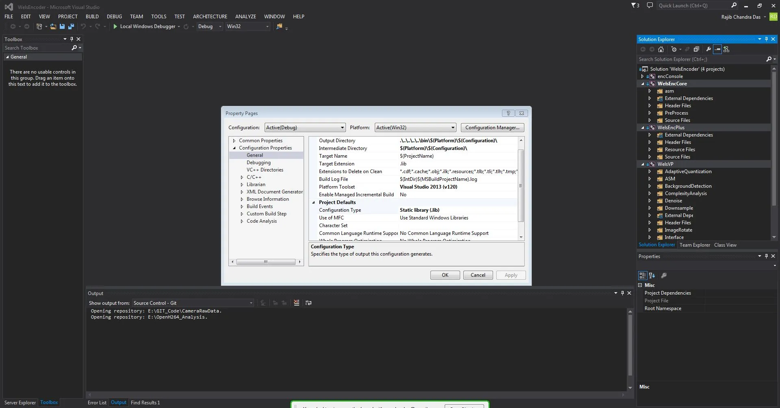This screenshot has height=408, width=780.
Task: Click the New Project toolbar icon
Action: click(39, 26)
